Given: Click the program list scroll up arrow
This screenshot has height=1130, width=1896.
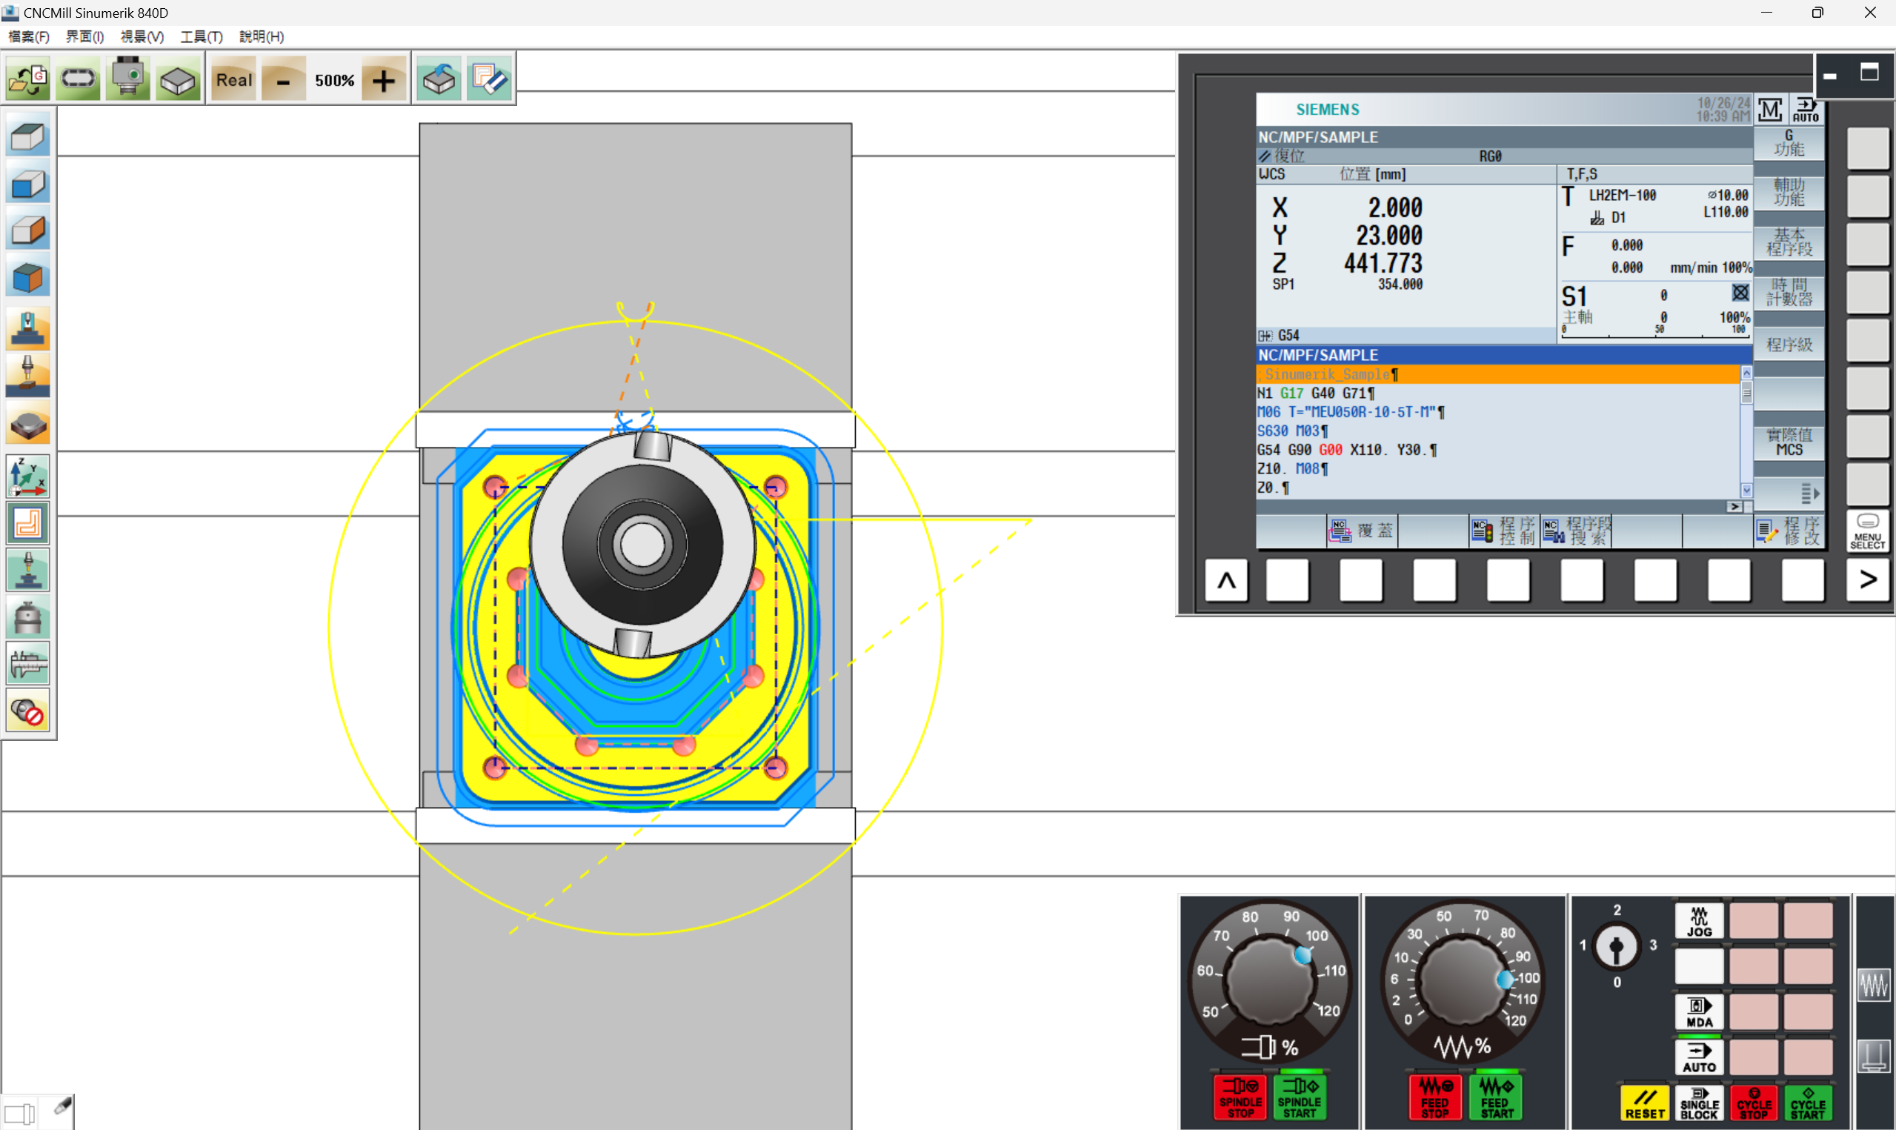Looking at the screenshot, I should pyautogui.click(x=1746, y=373).
